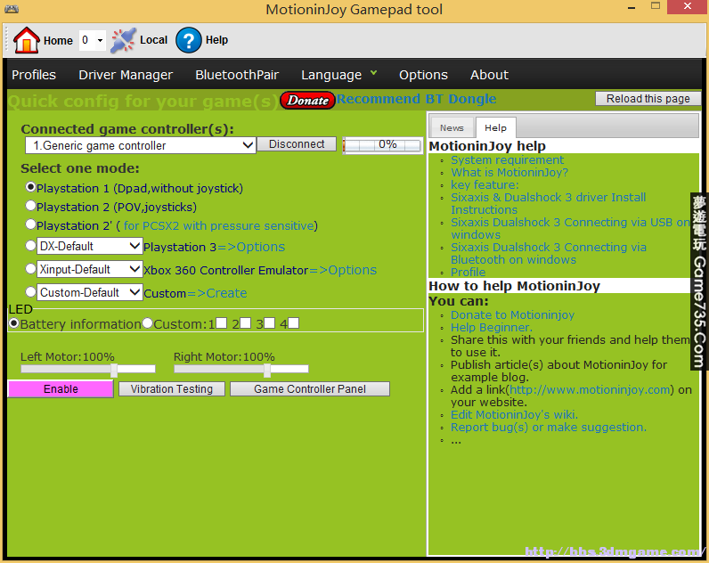Open the Driver Manager menu
Screen dimensions: 709x563
click(126, 75)
